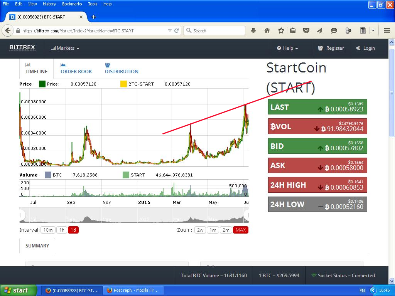
Task: Open toolbar overflow dropdown arrow
Action: click(x=373, y=30)
